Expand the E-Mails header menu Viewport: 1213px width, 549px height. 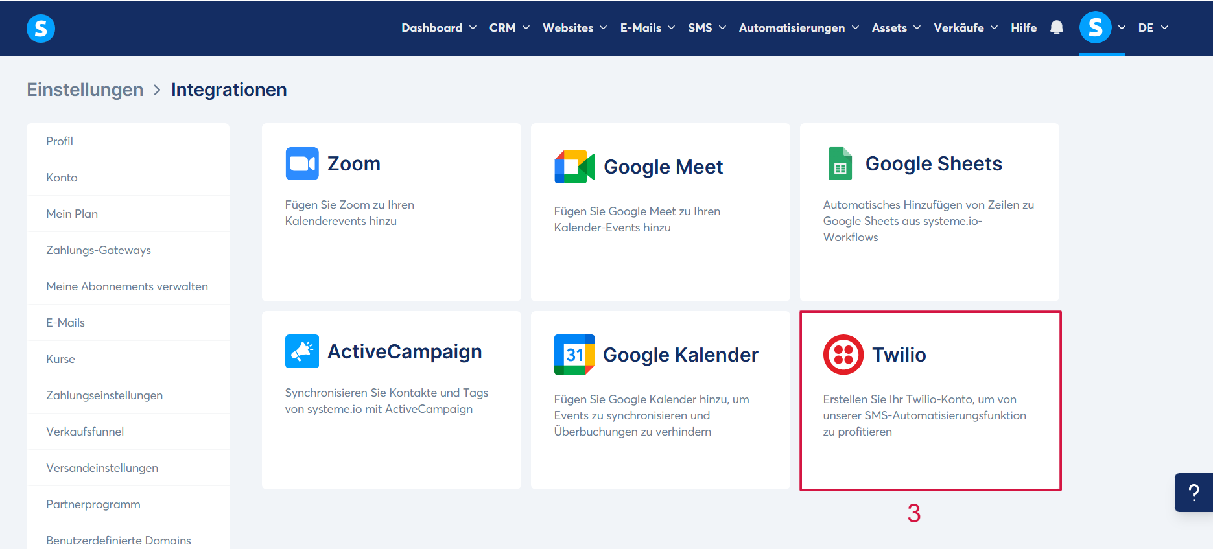click(x=648, y=28)
